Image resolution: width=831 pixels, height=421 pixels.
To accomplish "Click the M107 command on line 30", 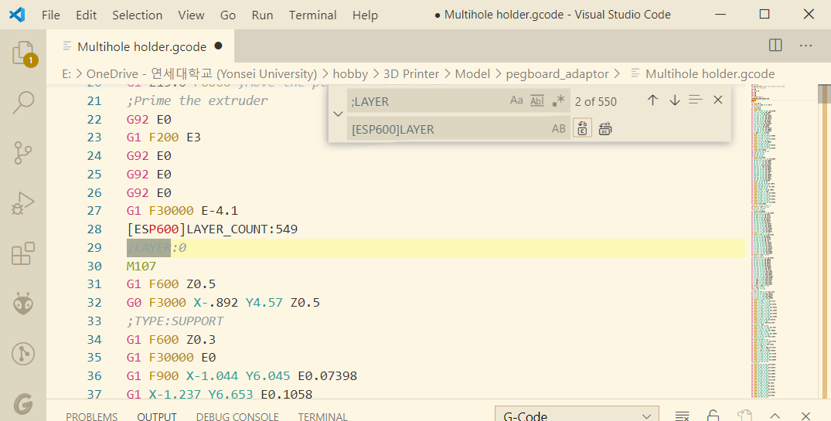I will pyautogui.click(x=141, y=266).
